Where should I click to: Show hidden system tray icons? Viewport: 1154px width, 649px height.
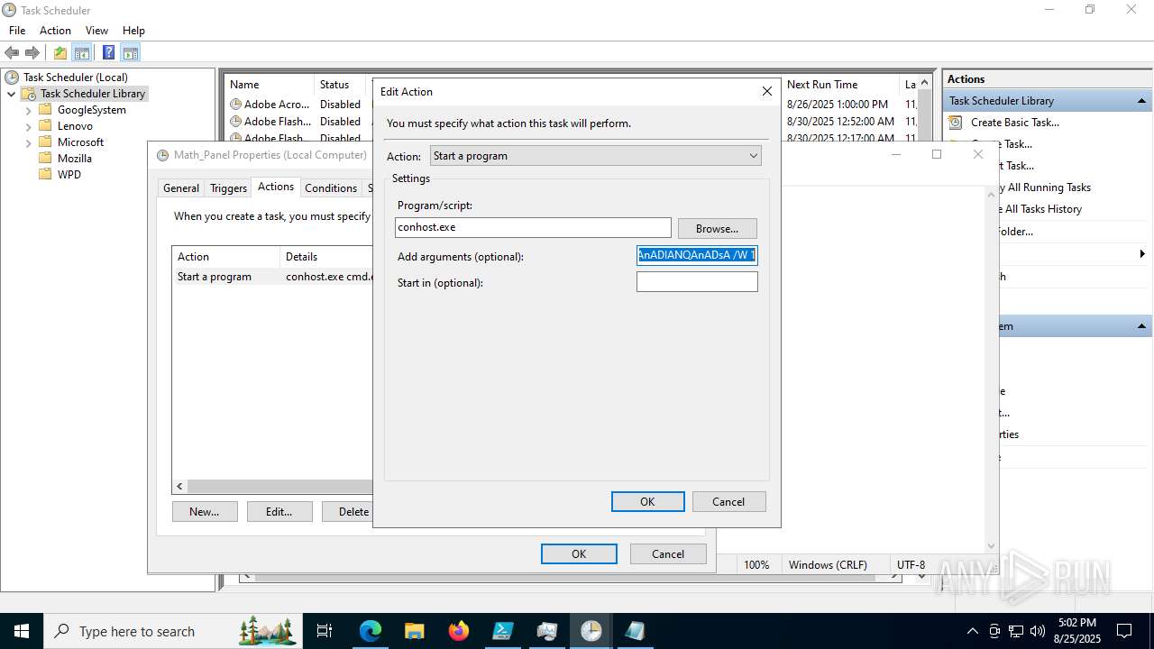click(x=972, y=631)
